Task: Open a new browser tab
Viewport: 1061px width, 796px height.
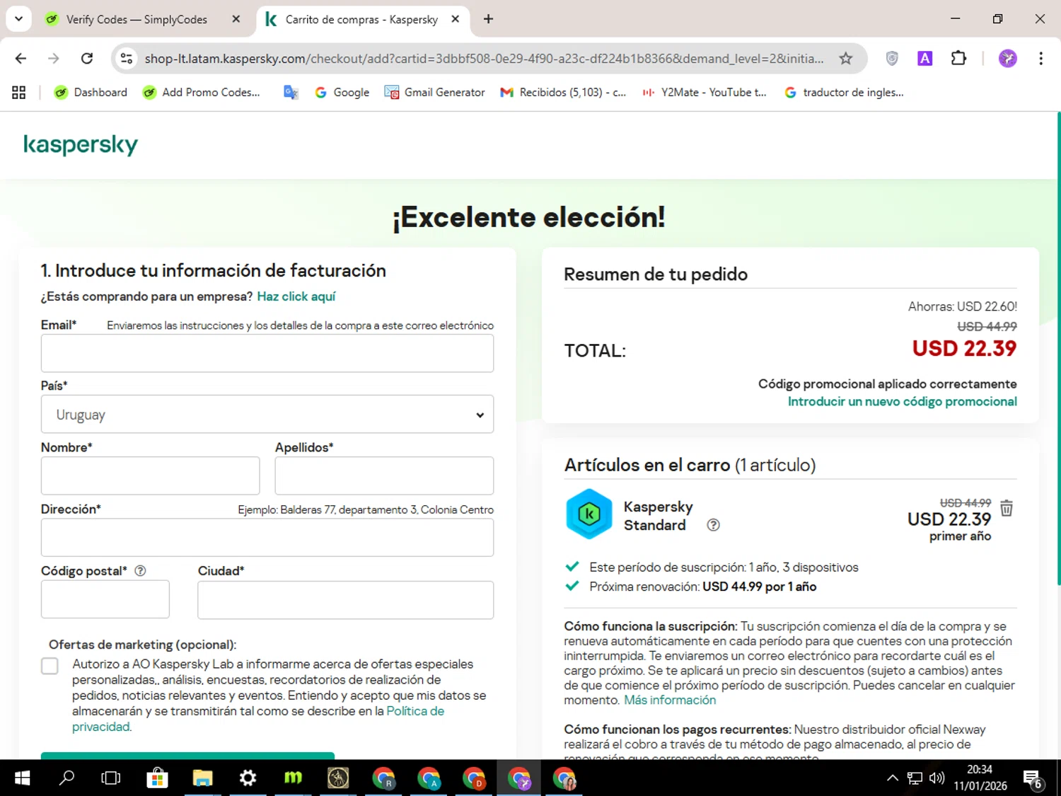Action: pos(488,19)
